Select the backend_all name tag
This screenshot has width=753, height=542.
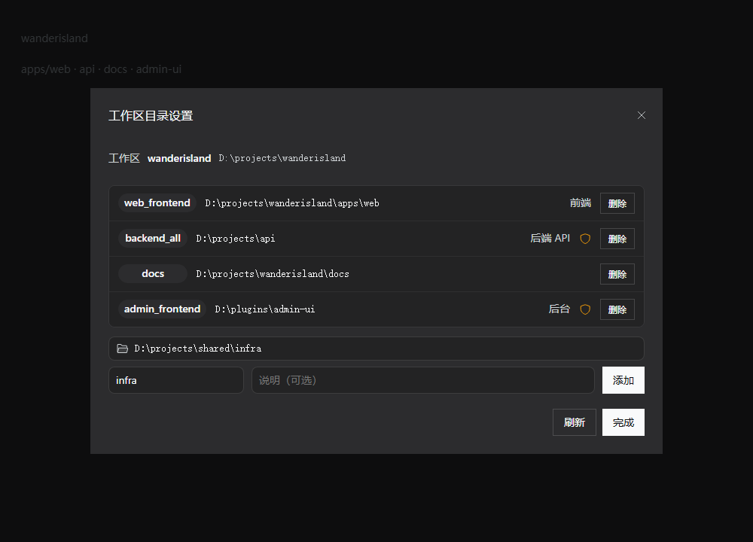(x=153, y=239)
